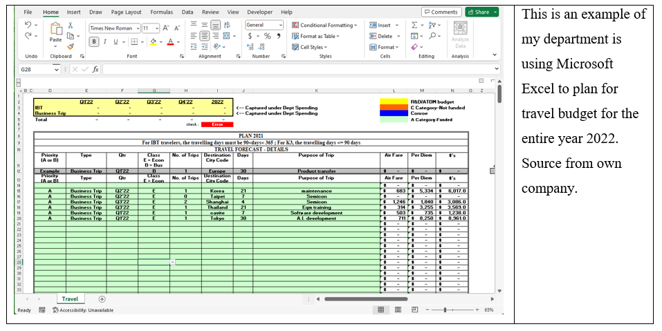Toggle Italic formatting
Viewport: 662px width, 331px height.
(x=104, y=41)
